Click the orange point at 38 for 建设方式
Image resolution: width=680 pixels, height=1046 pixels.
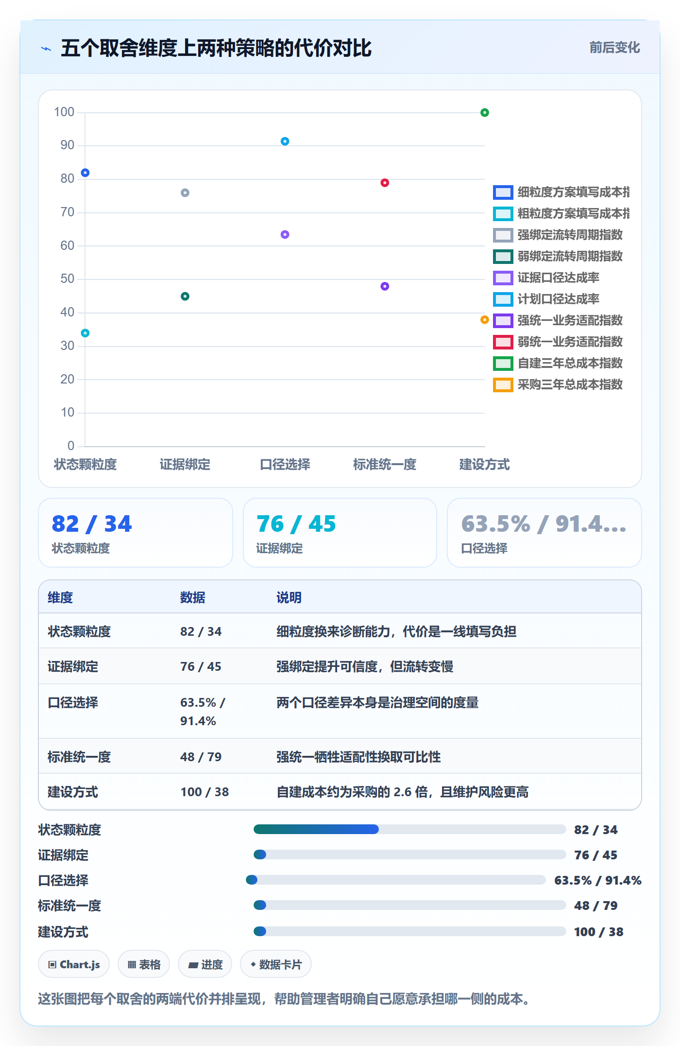point(485,319)
